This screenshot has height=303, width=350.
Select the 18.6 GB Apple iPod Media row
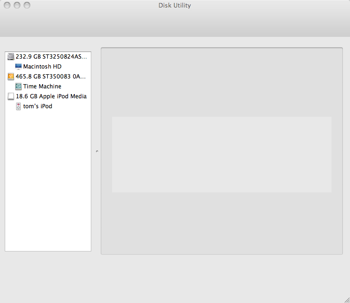(48, 96)
